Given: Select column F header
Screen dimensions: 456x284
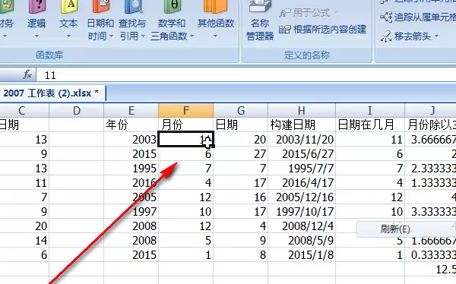Looking at the screenshot, I should click(x=186, y=110).
